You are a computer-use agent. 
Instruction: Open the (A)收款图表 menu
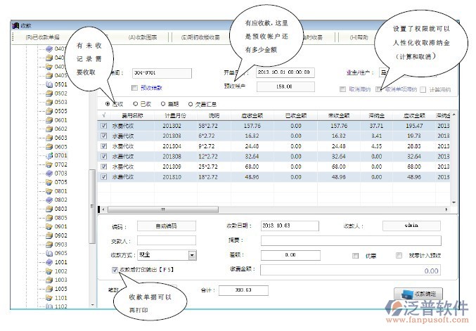pos(143,37)
